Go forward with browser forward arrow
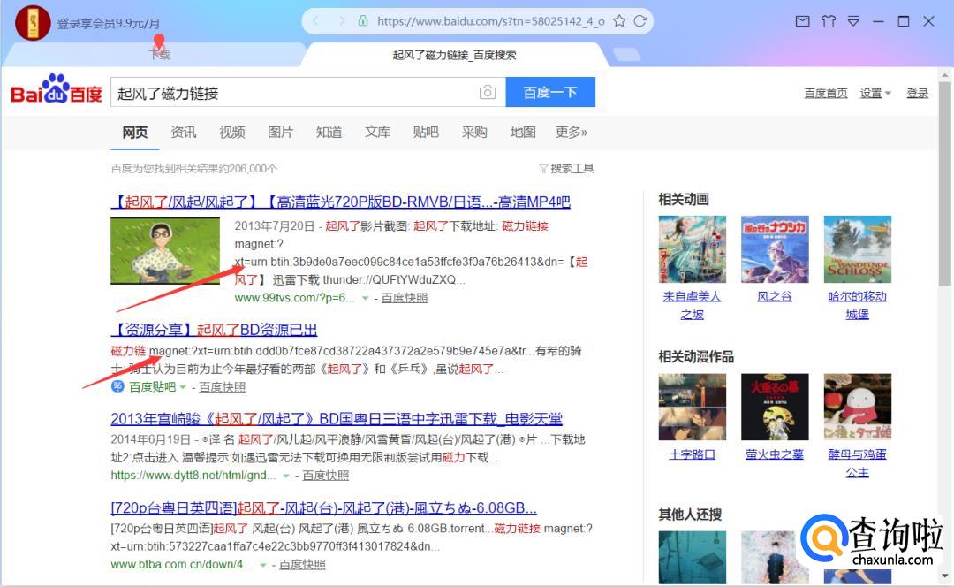This screenshot has width=954, height=587. click(342, 21)
